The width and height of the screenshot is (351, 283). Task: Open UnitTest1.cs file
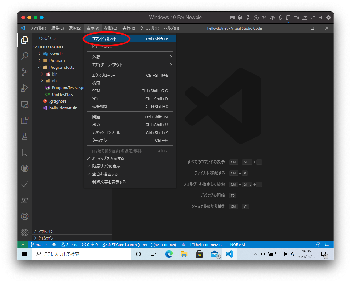(x=62, y=94)
